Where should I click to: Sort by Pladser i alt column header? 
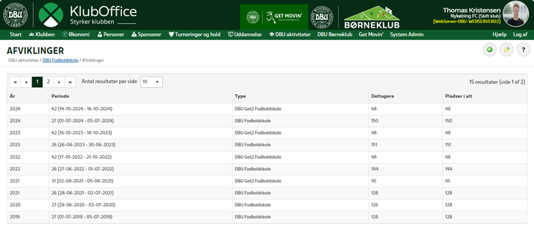click(459, 96)
